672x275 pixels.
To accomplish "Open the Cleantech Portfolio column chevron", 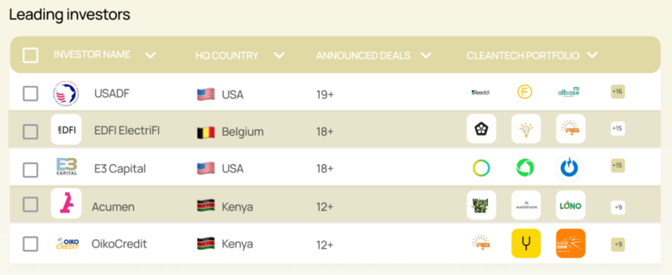I will pos(592,55).
